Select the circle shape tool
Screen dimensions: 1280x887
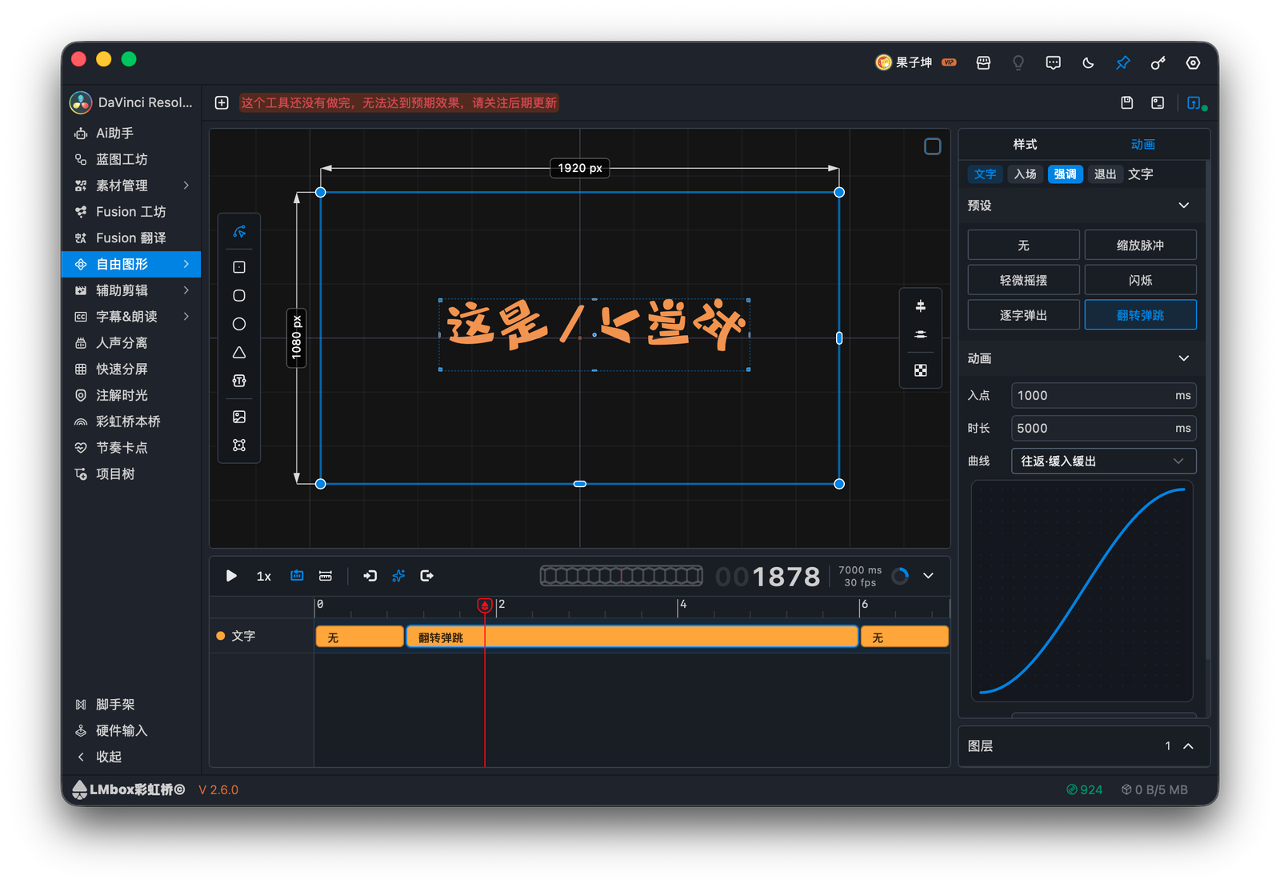[x=239, y=324]
